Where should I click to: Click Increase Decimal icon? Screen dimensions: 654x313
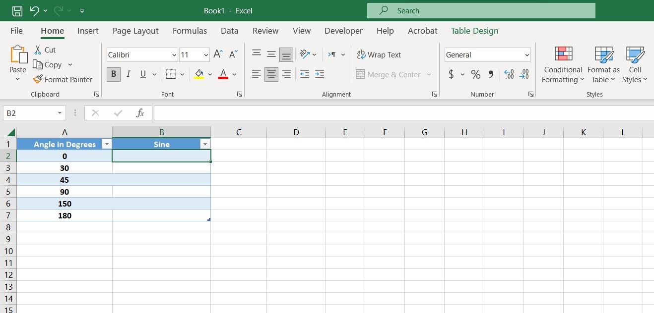click(509, 74)
